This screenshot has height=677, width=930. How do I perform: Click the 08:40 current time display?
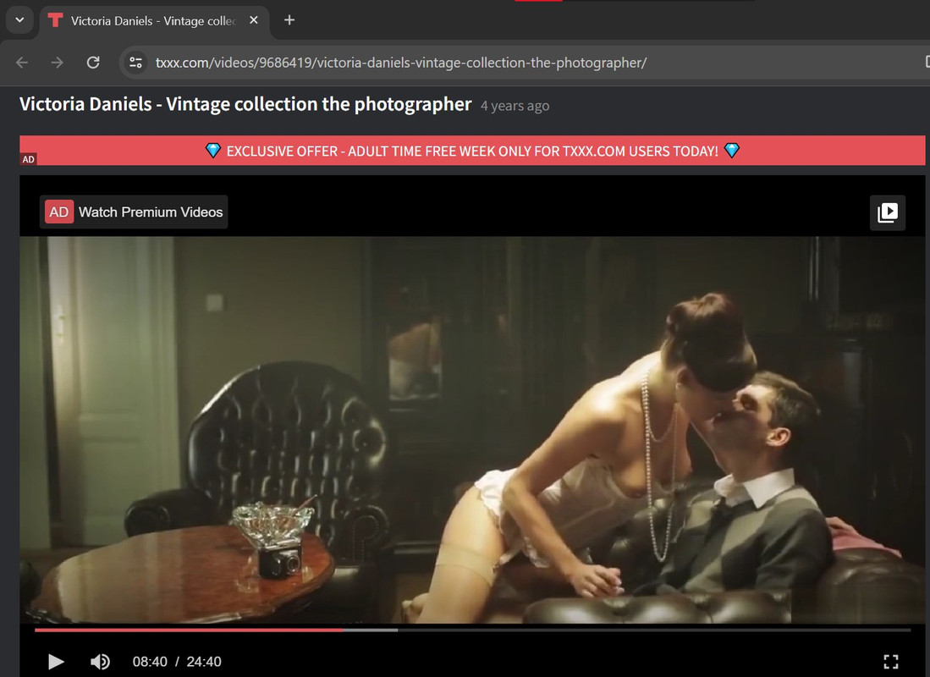pos(150,662)
